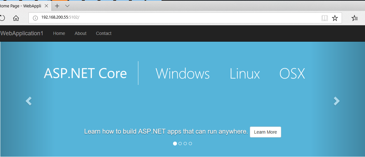
Task: Click the Windows banner text
Action: [x=182, y=73]
